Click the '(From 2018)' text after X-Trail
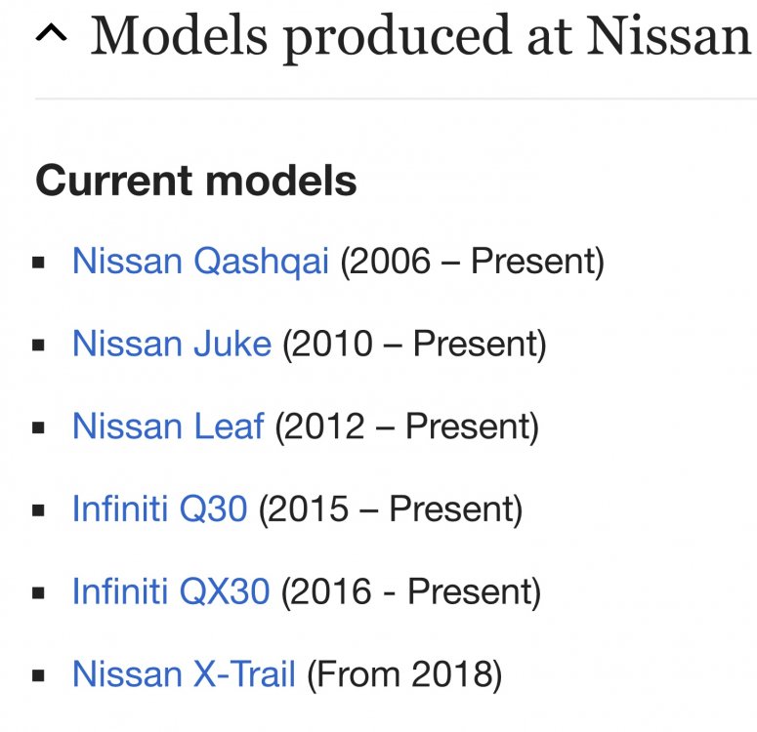This screenshot has height=732, width=757. point(404,674)
